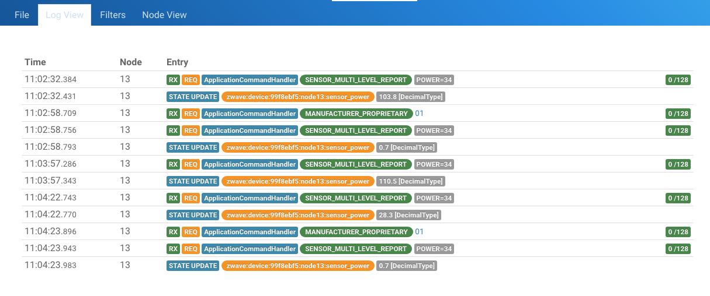Select the 0.7 [DecimalType] value at 11:04:23.983
This screenshot has width=710, height=296.
pos(407,266)
